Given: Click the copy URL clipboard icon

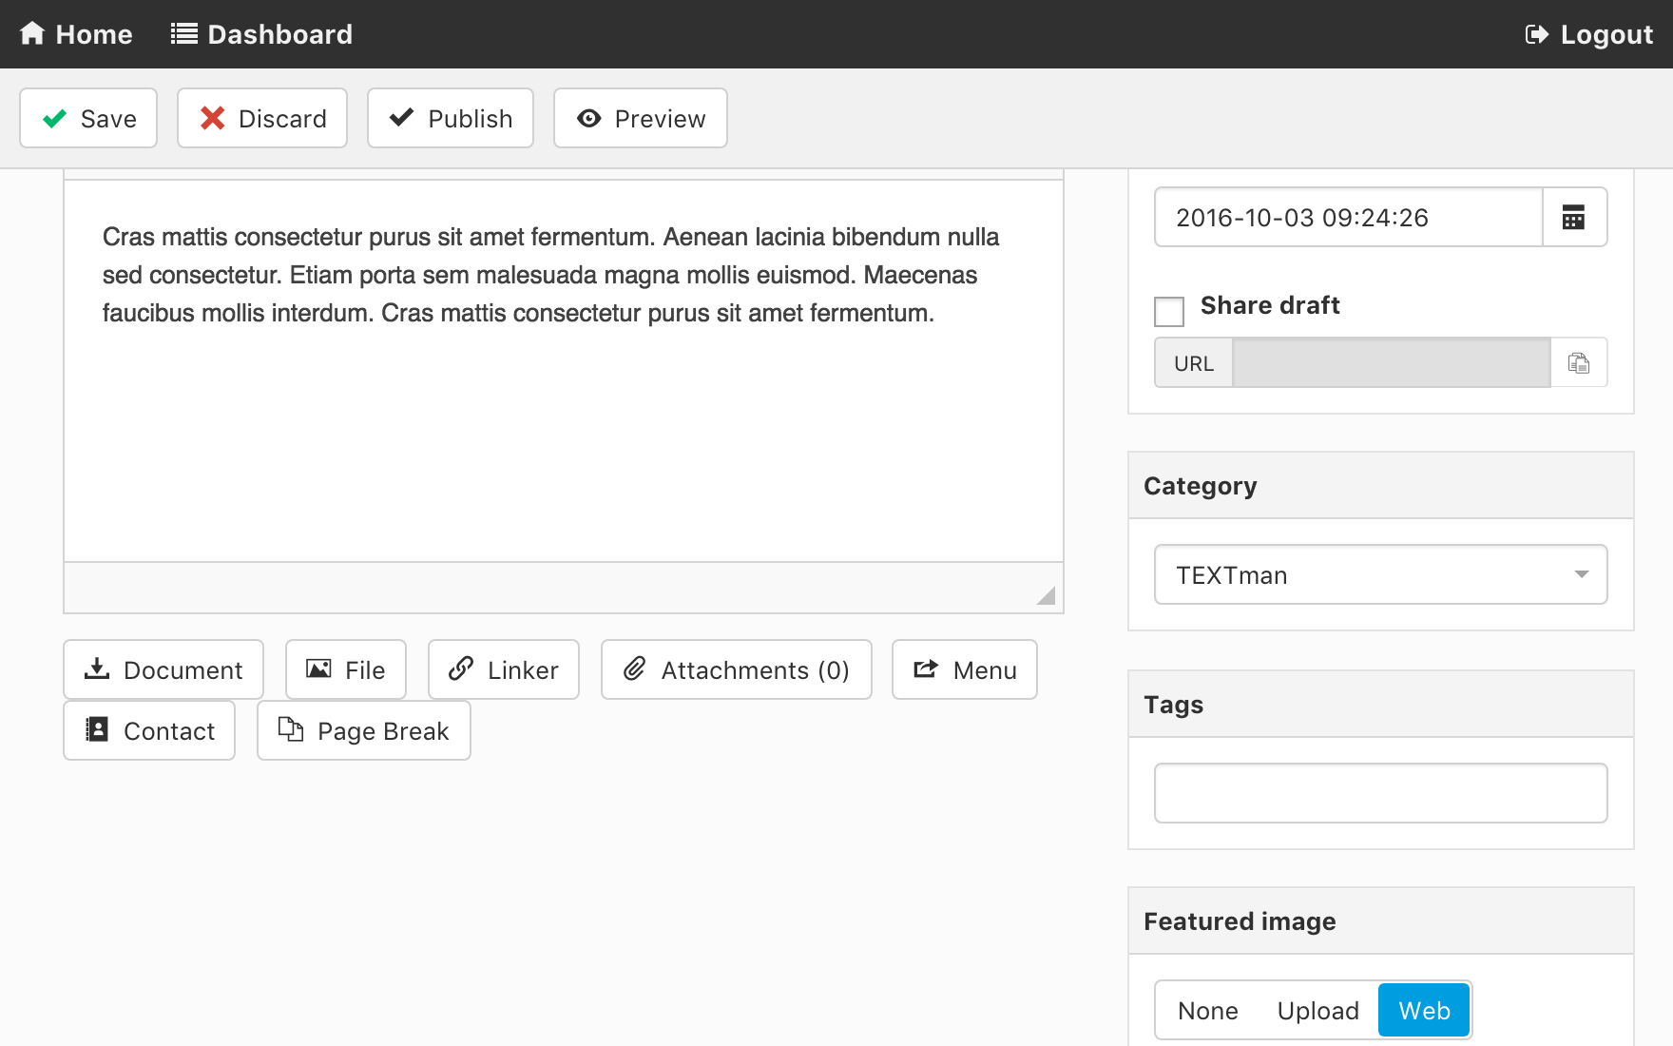Looking at the screenshot, I should (x=1578, y=363).
